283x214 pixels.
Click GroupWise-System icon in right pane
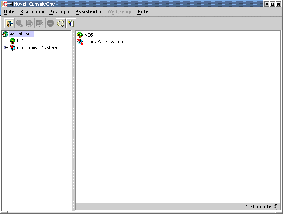[80, 42]
